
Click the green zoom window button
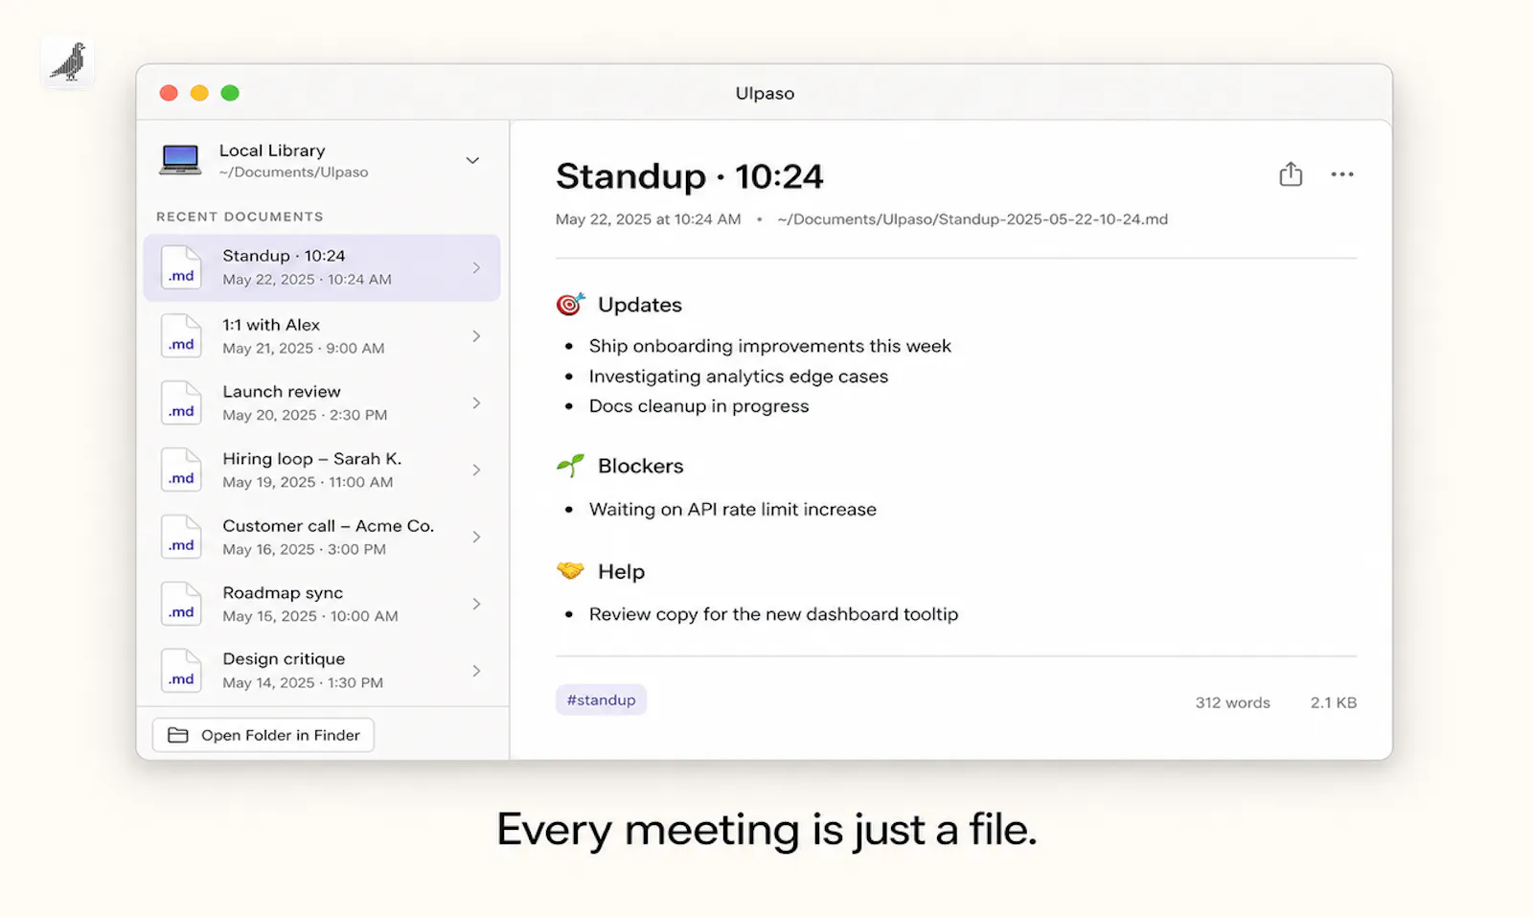pos(230,93)
